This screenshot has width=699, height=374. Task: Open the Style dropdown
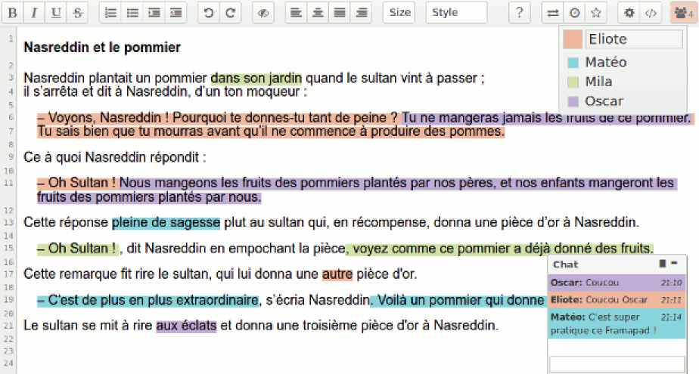[x=456, y=12]
